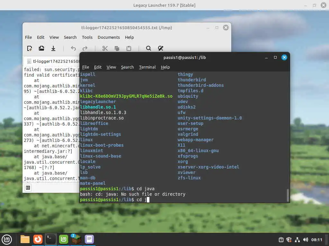329x246 pixels.
Task: Click 'thunderbird-addons' entry in terminal
Action: click(200, 85)
